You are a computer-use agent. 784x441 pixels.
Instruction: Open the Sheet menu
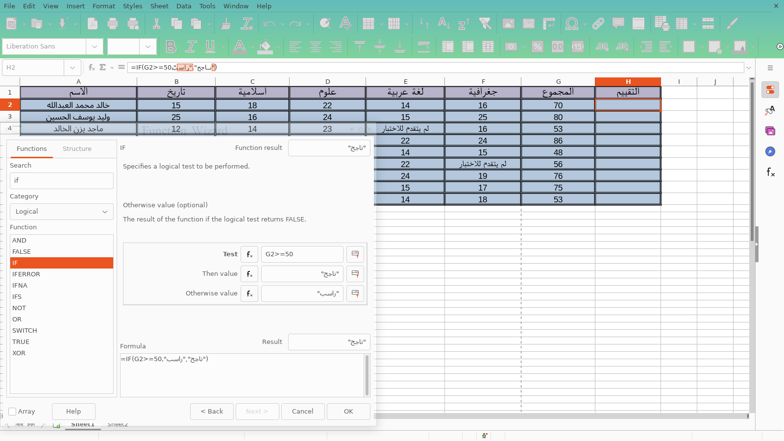point(159,6)
